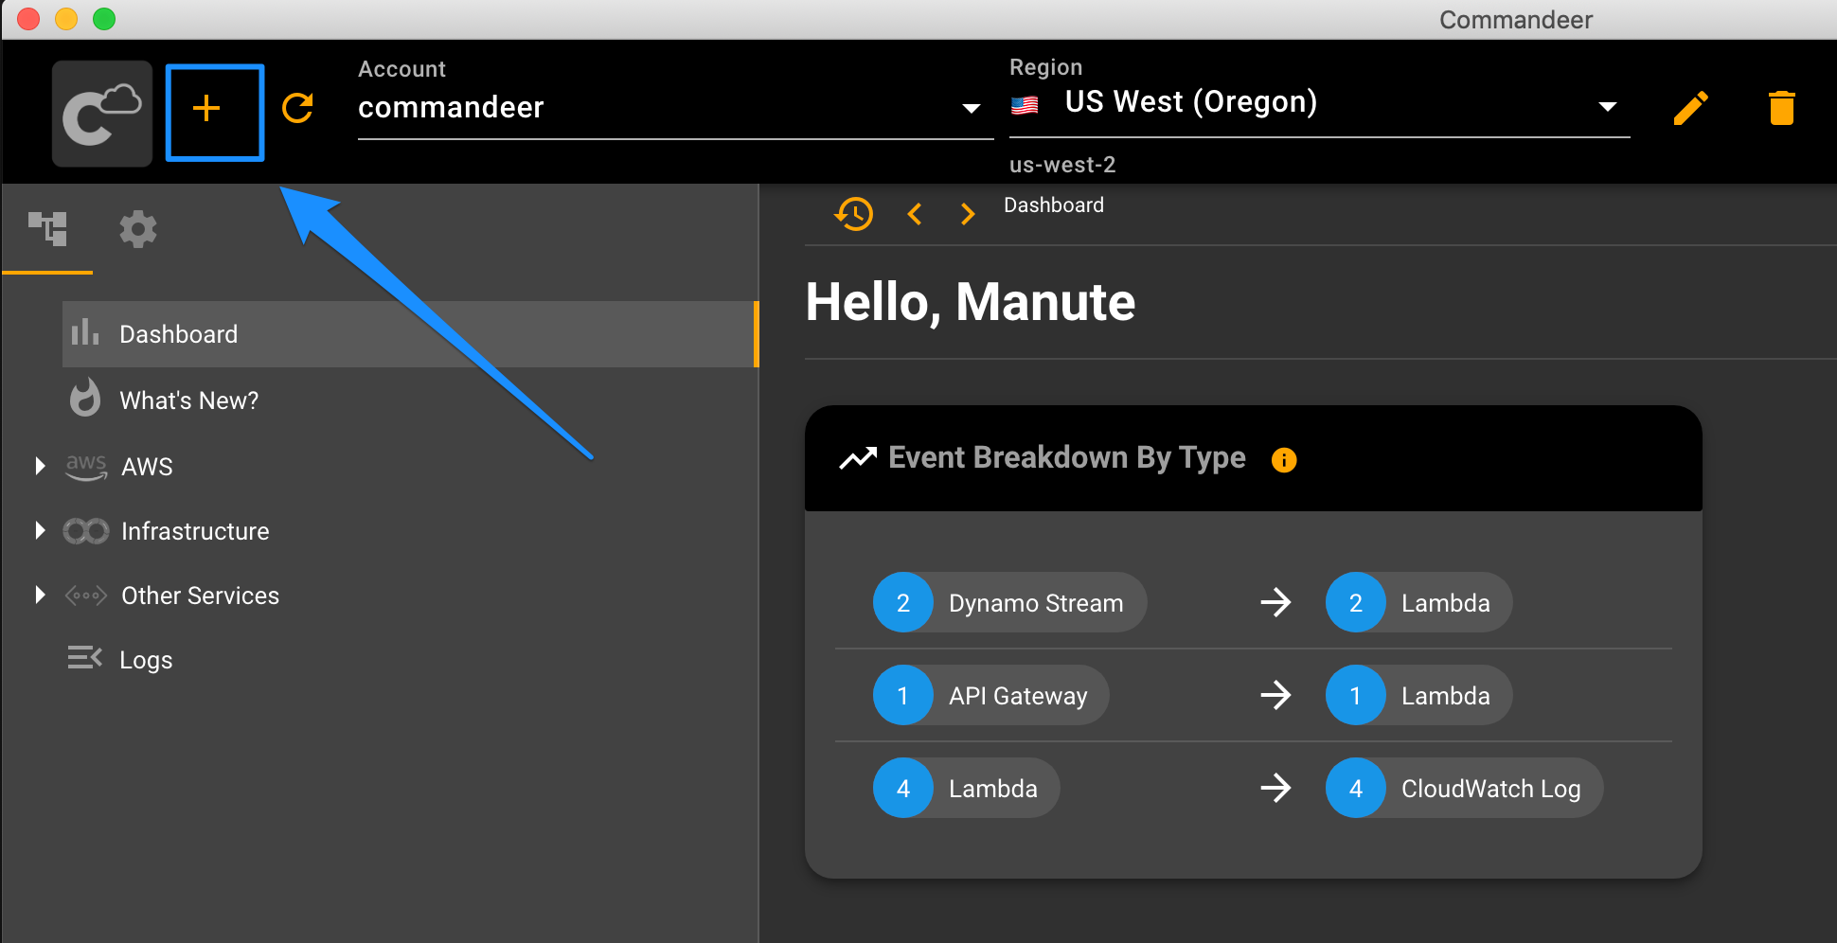
Task: Expand the Other Services tree node
Action: pos(40,596)
